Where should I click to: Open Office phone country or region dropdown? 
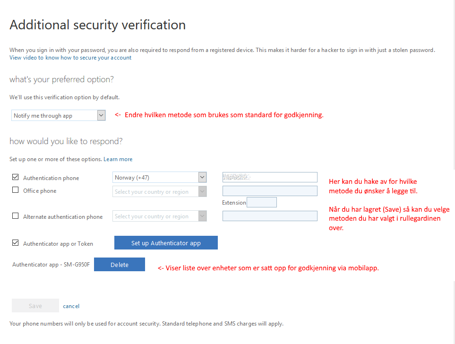pos(160,191)
